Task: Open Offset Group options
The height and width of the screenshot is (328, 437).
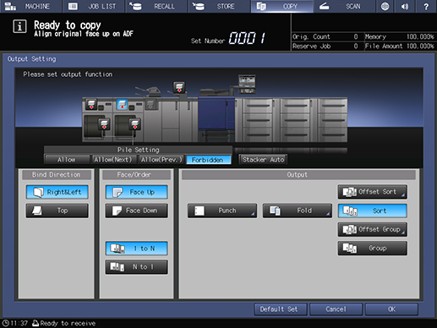Action: 373,229
